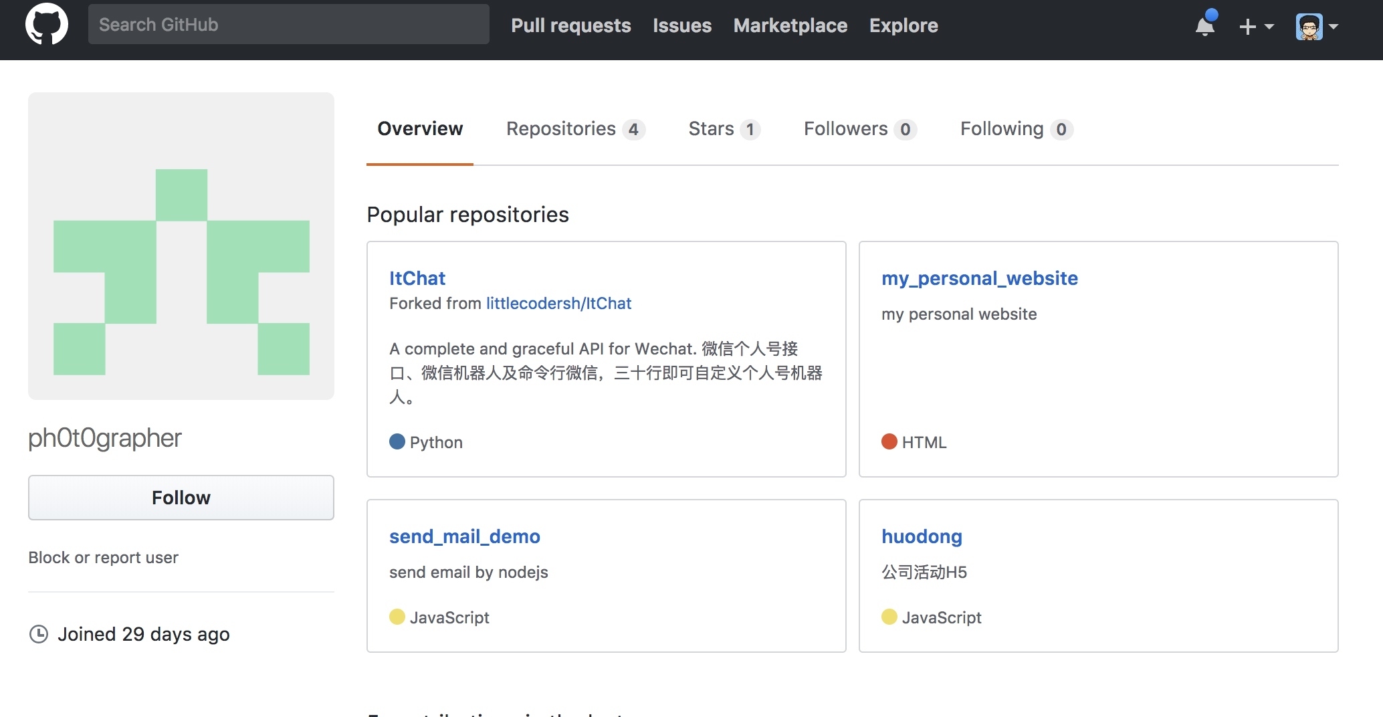This screenshot has height=717, width=1383.
Task: Switch to the Stars tab
Action: pyautogui.click(x=724, y=129)
